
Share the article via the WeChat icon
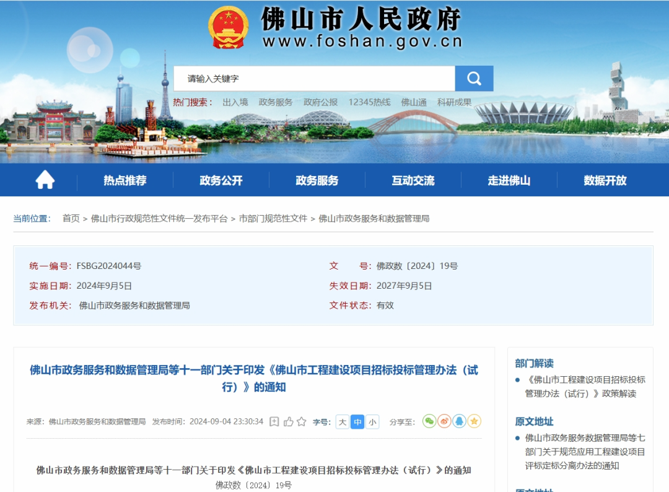click(x=429, y=421)
